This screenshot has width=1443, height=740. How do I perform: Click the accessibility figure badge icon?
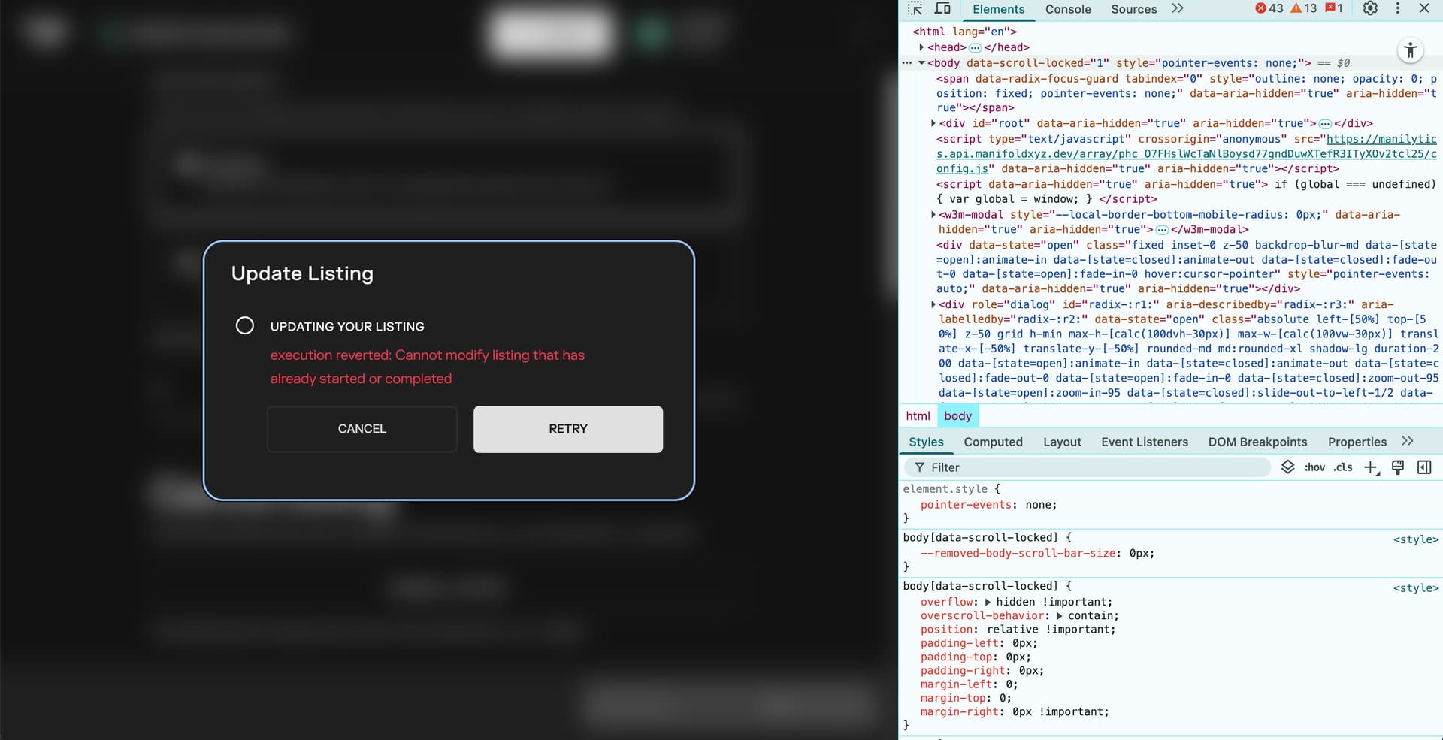click(x=1411, y=50)
